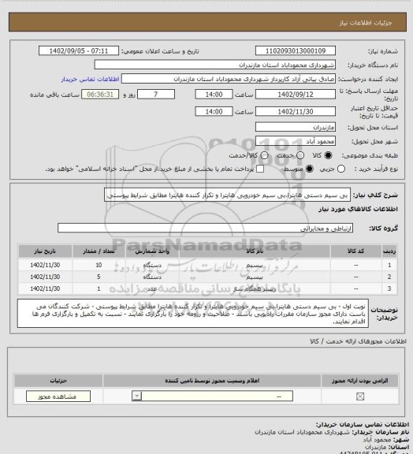Screen dimensions: 413x454
Task: Click the announcement date field 1402/09/05 - 07:11
Action: tap(79, 50)
